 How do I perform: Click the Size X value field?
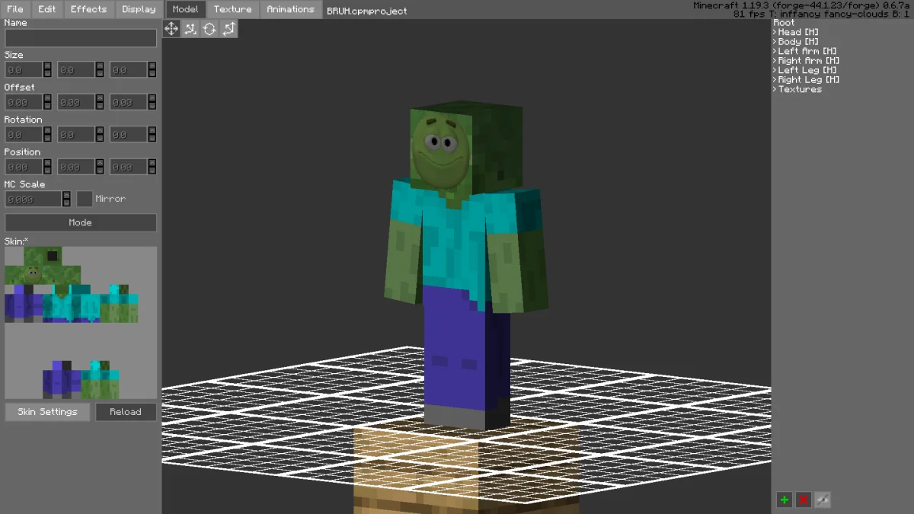(24, 70)
